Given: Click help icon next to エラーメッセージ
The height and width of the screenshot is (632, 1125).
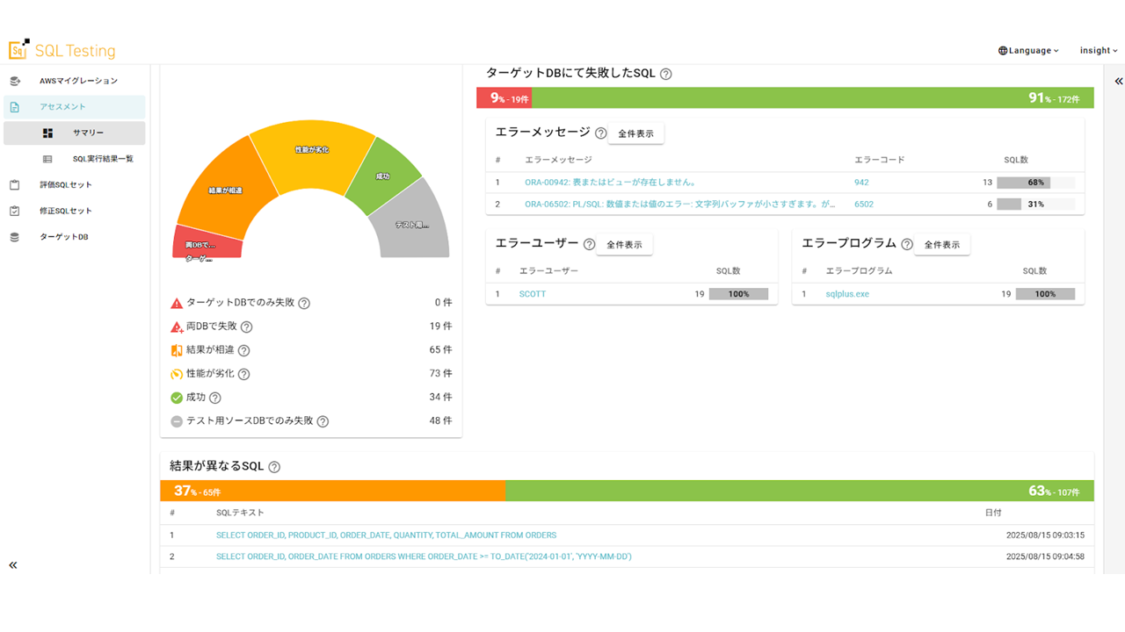Looking at the screenshot, I should click(x=600, y=133).
